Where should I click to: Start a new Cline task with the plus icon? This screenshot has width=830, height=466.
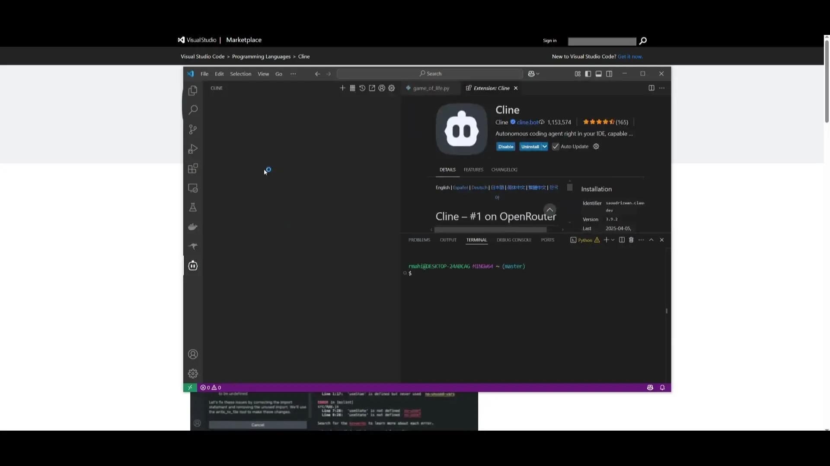point(342,88)
